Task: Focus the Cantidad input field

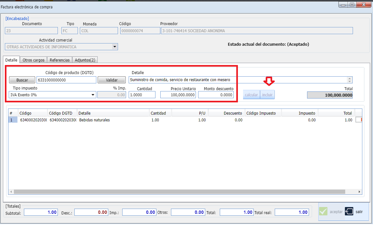Action: click(x=142, y=95)
